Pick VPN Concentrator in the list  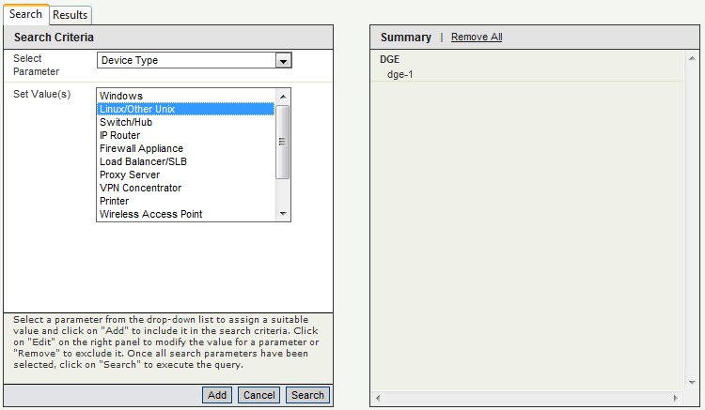pos(139,188)
